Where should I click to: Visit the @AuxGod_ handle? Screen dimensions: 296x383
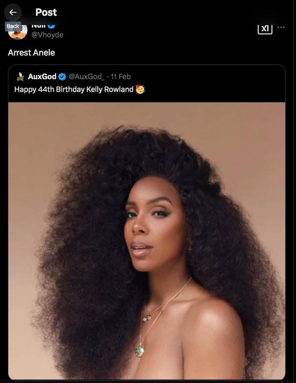(x=86, y=77)
